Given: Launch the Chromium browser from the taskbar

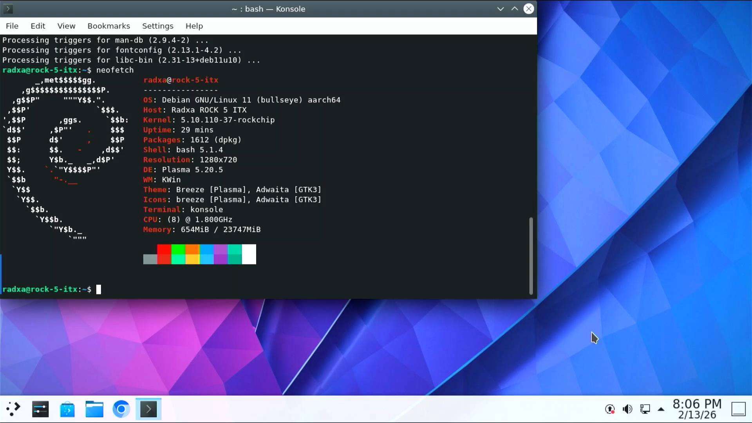Looking at the screenshot, I should click(x=121, y=409).
